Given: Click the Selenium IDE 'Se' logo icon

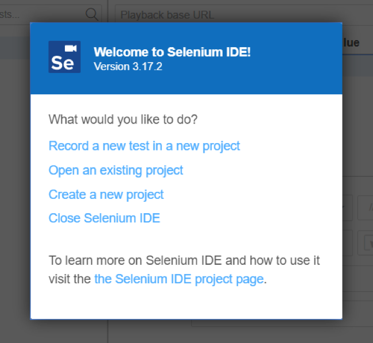Looking at the screenshot, I should 64,57.
